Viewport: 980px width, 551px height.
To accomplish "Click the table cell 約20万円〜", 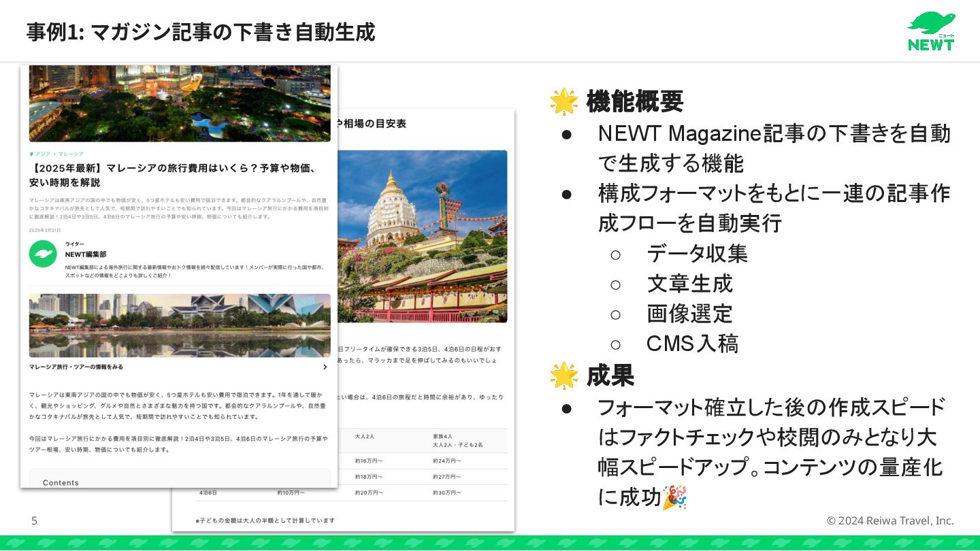I will (368, 492).
